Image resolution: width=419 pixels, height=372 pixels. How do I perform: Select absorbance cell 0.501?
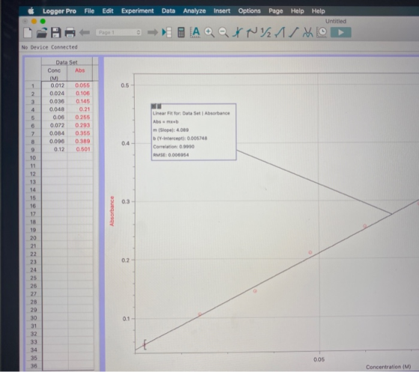[80, 149]
